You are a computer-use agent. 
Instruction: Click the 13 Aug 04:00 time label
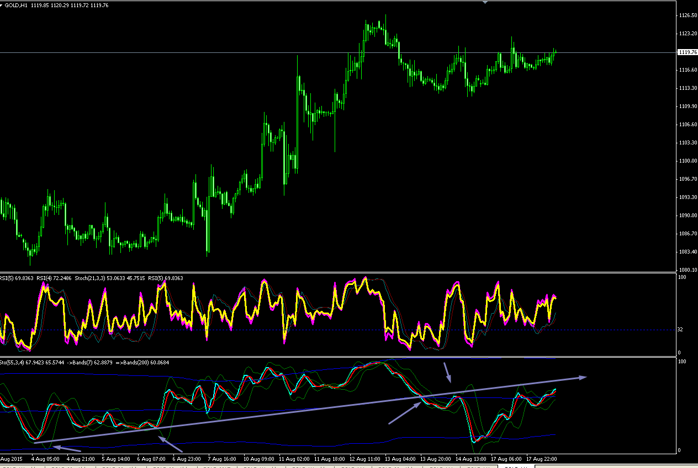400,459
